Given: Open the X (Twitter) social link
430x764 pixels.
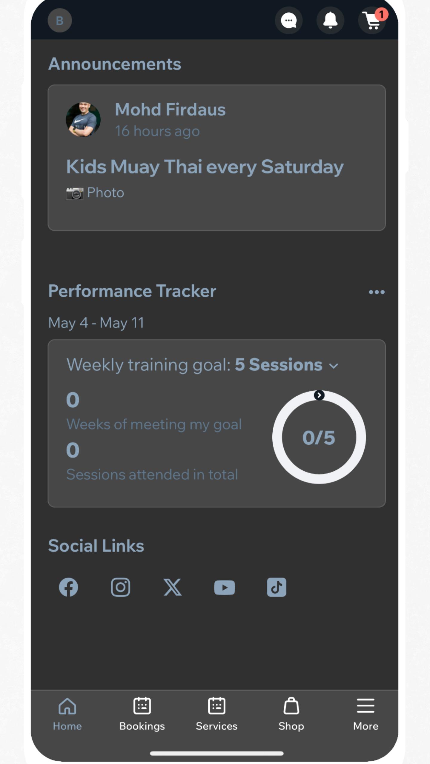Looking at the screenshot, I should pyautogui.click(x=172, y=587).
